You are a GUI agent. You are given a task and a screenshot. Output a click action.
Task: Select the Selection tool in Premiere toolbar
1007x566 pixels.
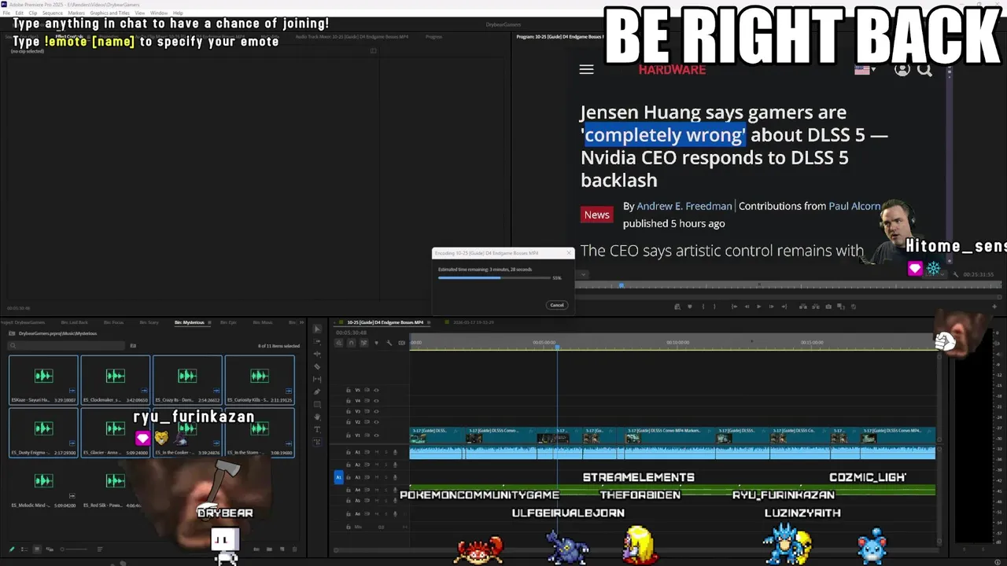point(317,329)
